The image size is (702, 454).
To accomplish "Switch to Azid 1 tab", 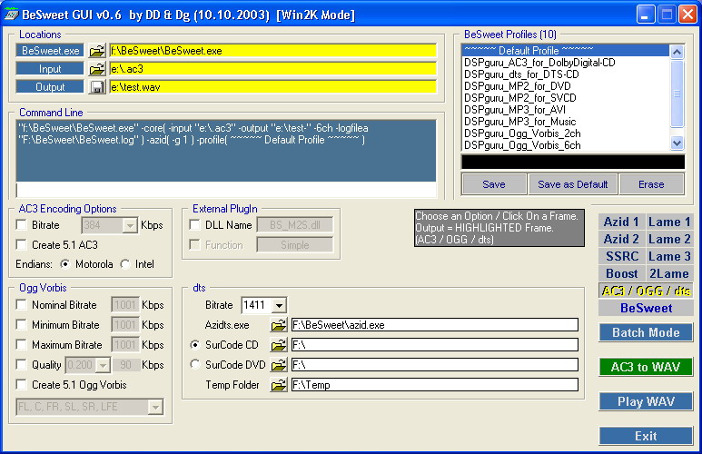I will click(621, 222).
